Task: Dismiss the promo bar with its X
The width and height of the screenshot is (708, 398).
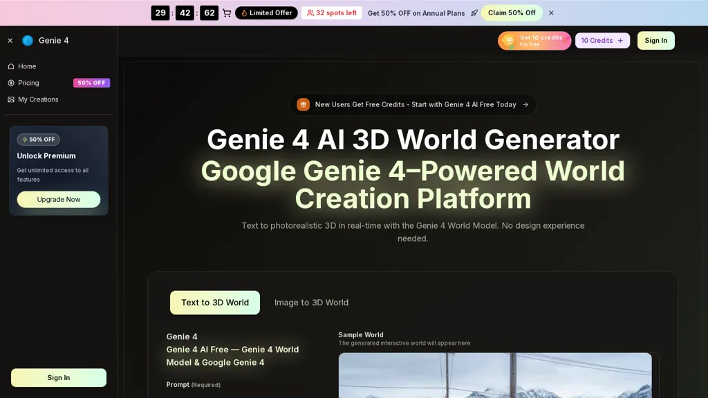Action: [551, 13]
